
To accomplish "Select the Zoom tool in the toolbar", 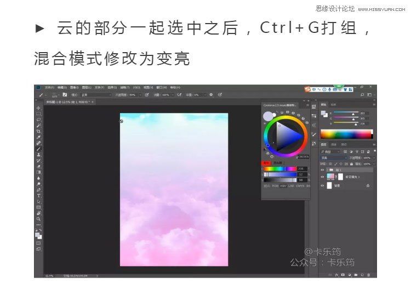I will [38, 219].
